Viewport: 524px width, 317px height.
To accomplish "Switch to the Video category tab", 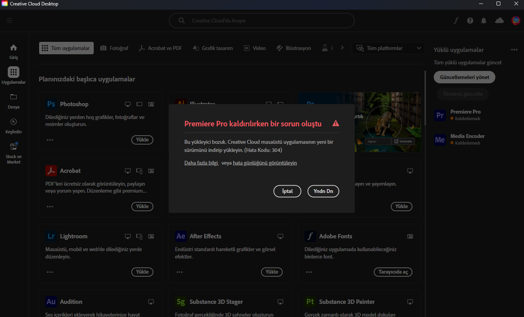I will click(x=255, y=48).
